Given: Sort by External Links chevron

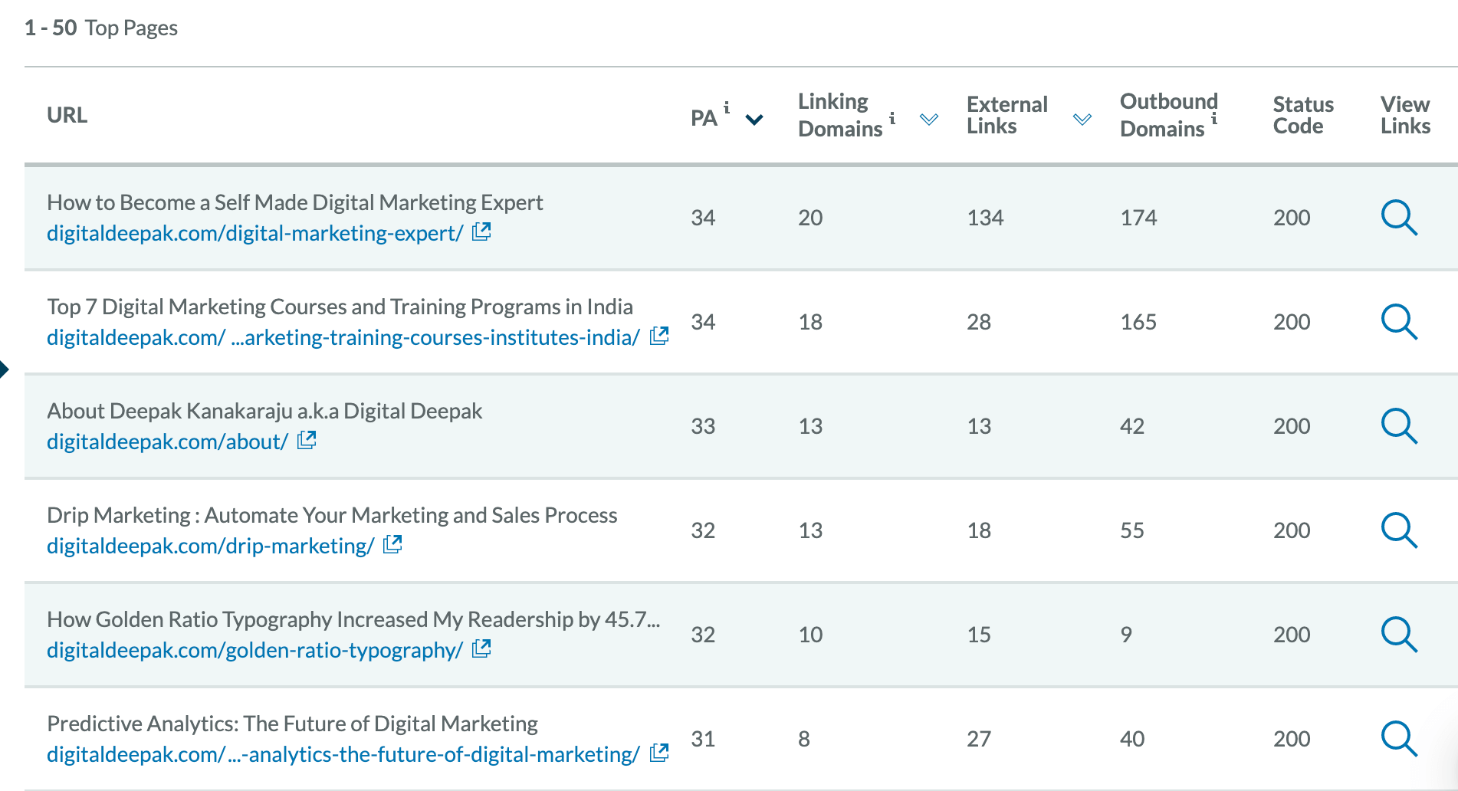Looking at the screenshot, I should tap(1082, 120).
